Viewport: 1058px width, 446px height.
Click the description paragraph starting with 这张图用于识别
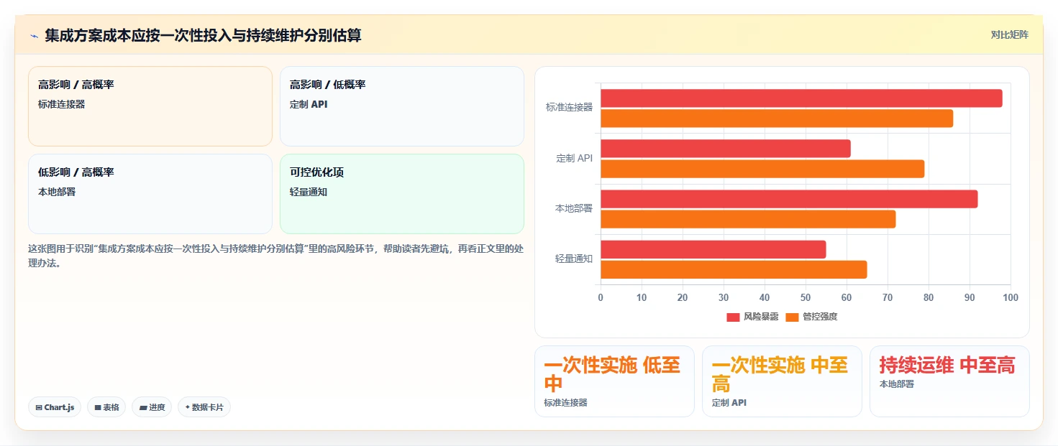click(x=276, y=256)
